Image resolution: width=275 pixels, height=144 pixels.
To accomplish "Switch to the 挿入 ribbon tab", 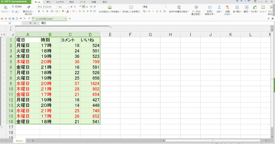I will (48, 2).
